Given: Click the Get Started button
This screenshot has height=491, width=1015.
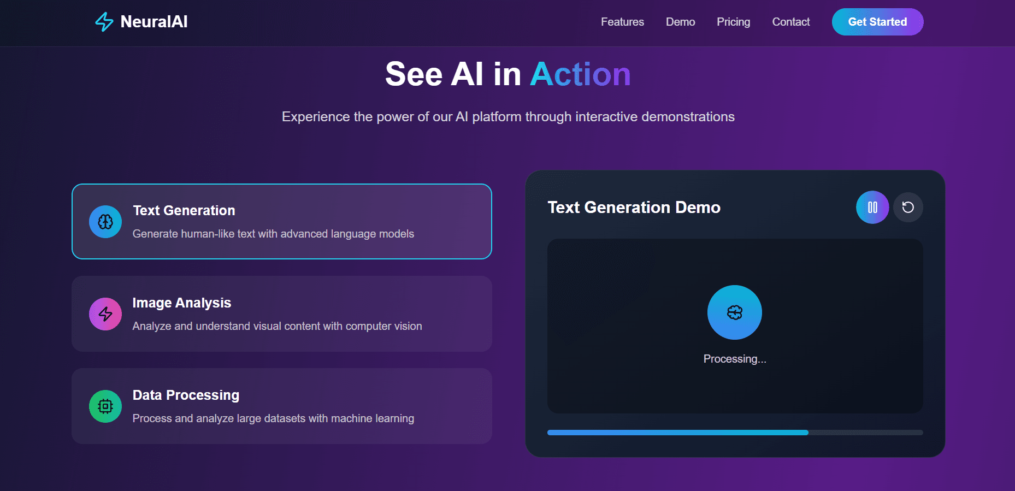Looking at the screenshot, I should pos(877,22).
